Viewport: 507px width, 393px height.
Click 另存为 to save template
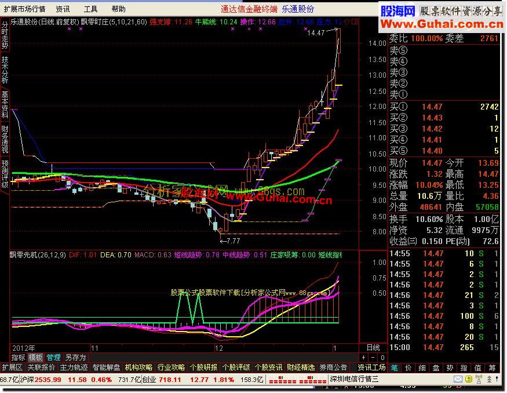pyautogui.click(x=76, y=358)
